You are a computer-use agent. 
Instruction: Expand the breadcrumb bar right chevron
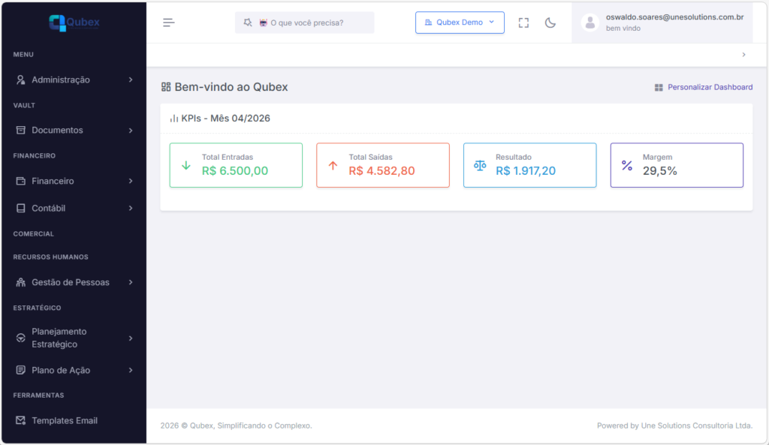tap(743, 55)
